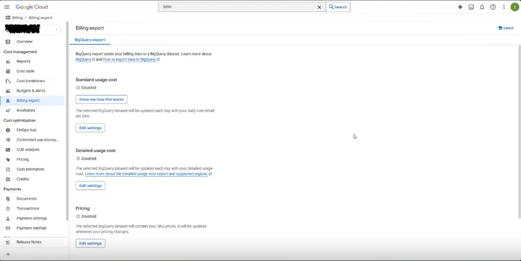Screen dimensions: 521x261
Task: Click the Cost breakdown icon
Action: 8,81
